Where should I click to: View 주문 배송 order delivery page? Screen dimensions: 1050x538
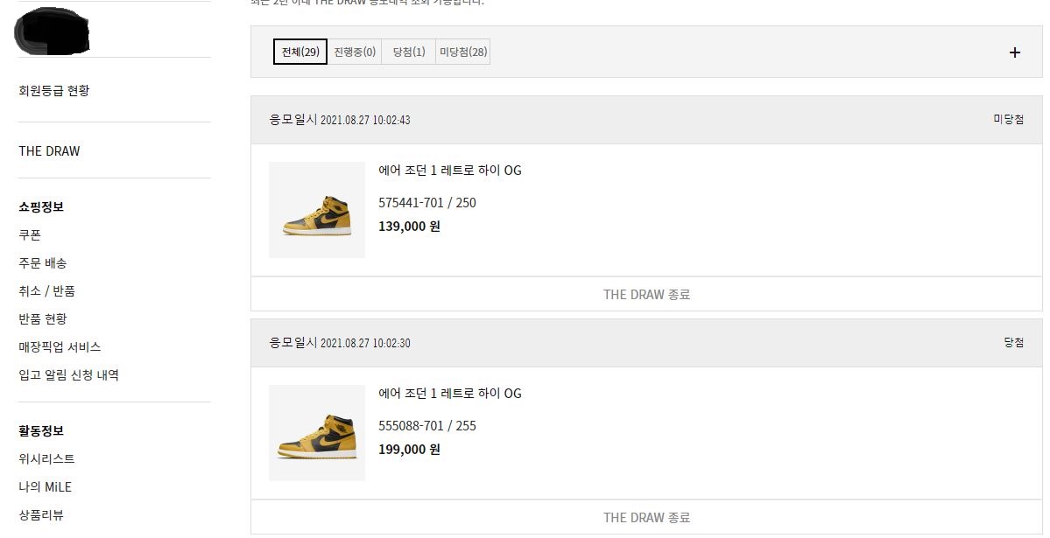pos(43,262)
